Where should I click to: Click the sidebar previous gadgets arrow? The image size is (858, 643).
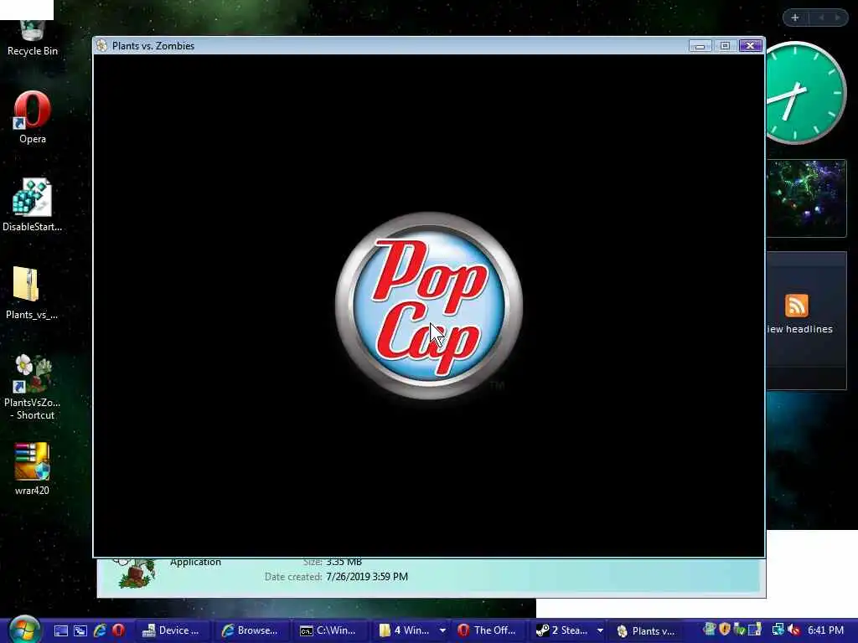tap(821, 18)
